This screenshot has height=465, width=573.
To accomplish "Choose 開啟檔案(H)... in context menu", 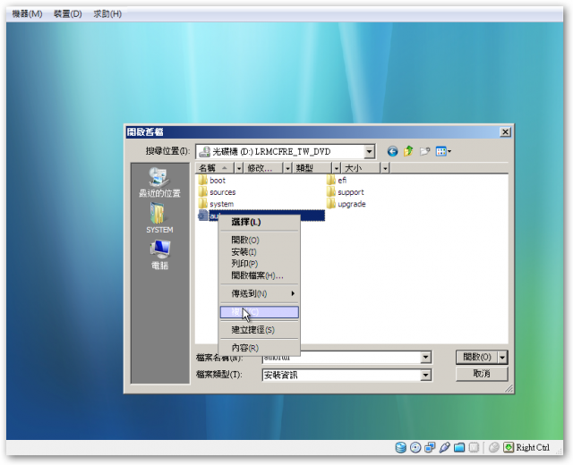I will point(259,275).
